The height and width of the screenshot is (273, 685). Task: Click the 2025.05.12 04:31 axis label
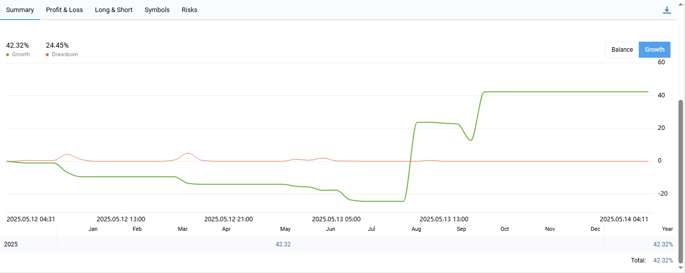[x=31, y=219]
